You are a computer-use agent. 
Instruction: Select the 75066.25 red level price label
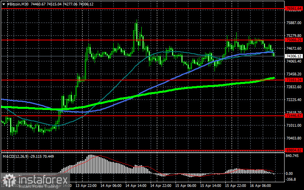(294, 40)
